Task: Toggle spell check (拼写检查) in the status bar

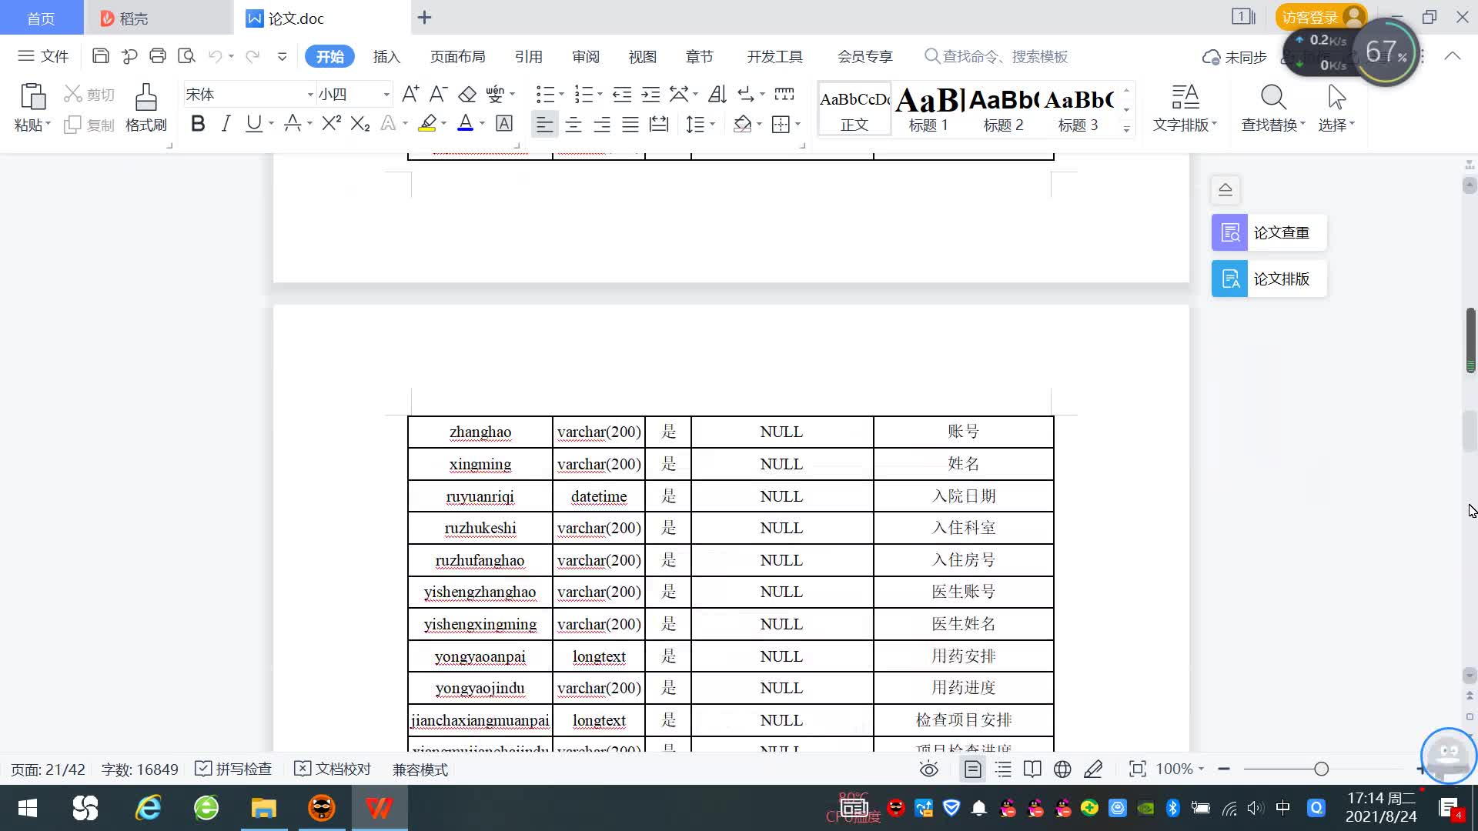Action: coord(233,769)
